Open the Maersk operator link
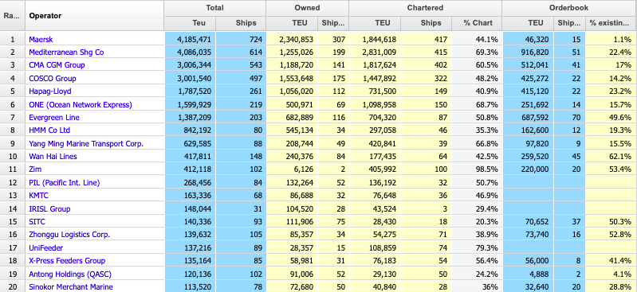The image size is (637, 292). (x=41, y=39)
